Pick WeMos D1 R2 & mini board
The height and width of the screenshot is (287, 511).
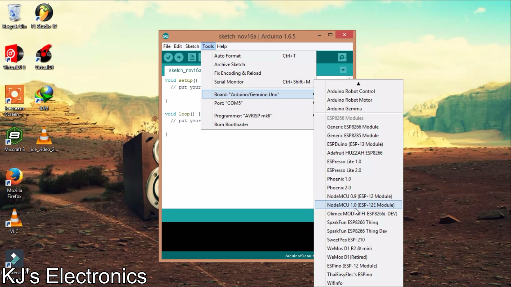pos(359,249)
